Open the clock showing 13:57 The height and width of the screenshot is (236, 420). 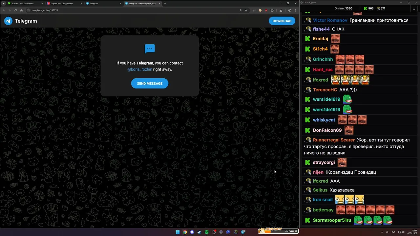(x=412, y=232)
